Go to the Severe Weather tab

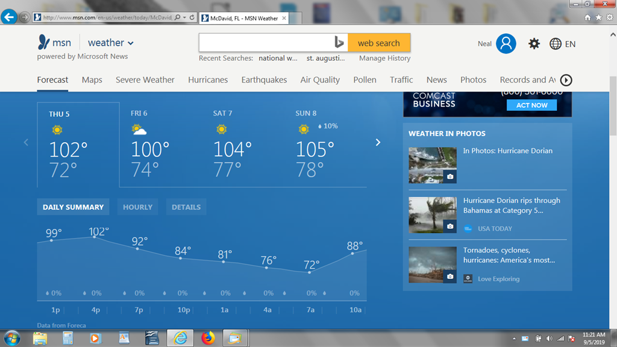[x=145, y=80]
